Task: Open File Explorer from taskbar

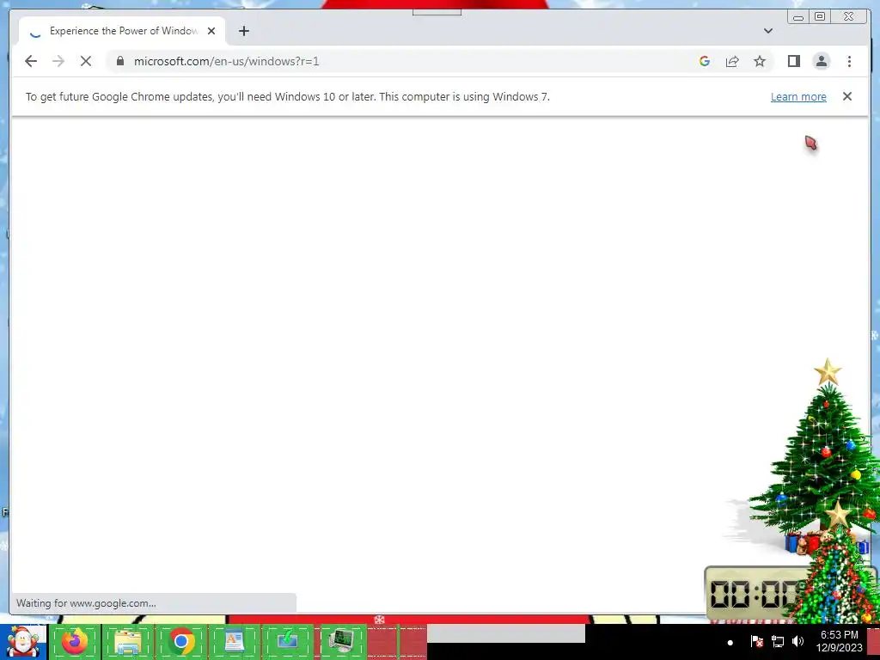Action: point(127,641)
